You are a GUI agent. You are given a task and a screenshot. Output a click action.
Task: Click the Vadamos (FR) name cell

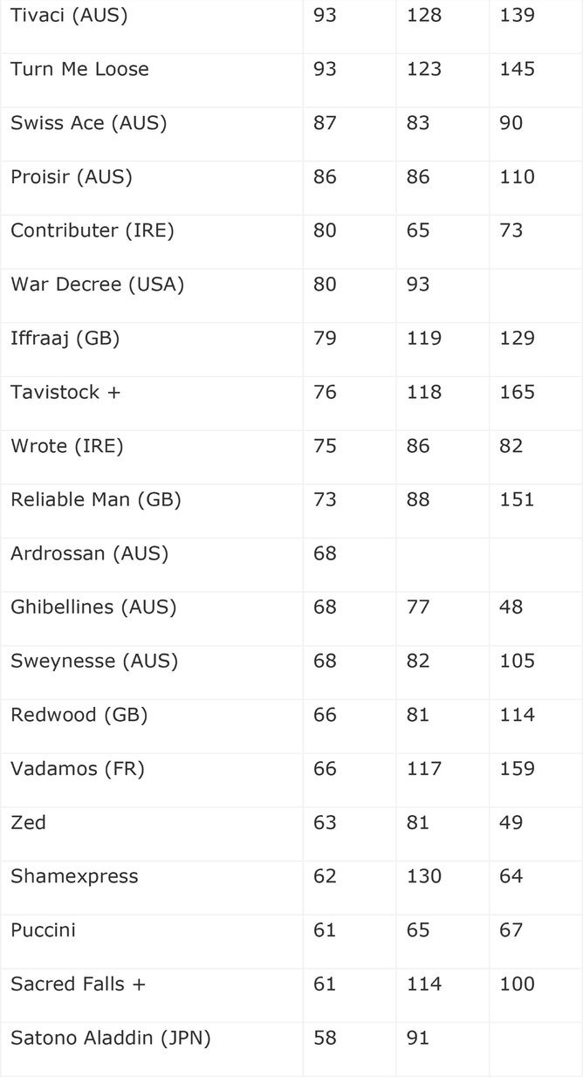click(x=78, y=769)
